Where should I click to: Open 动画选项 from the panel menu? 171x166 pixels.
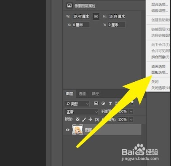click(x=158, y=67)
